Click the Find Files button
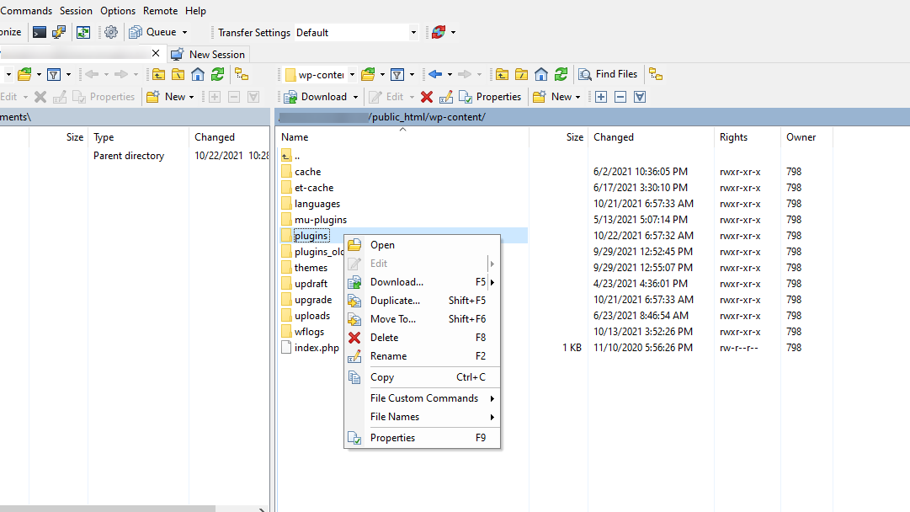The height and width of the screenshot is (512, 910). tap(609, 74)
